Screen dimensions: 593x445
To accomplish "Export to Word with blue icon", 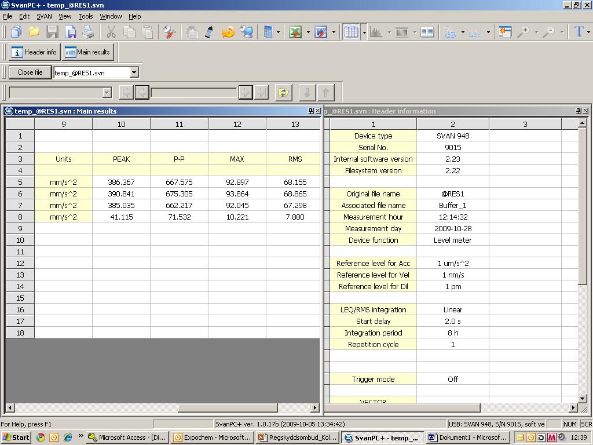I will (321, 32).
